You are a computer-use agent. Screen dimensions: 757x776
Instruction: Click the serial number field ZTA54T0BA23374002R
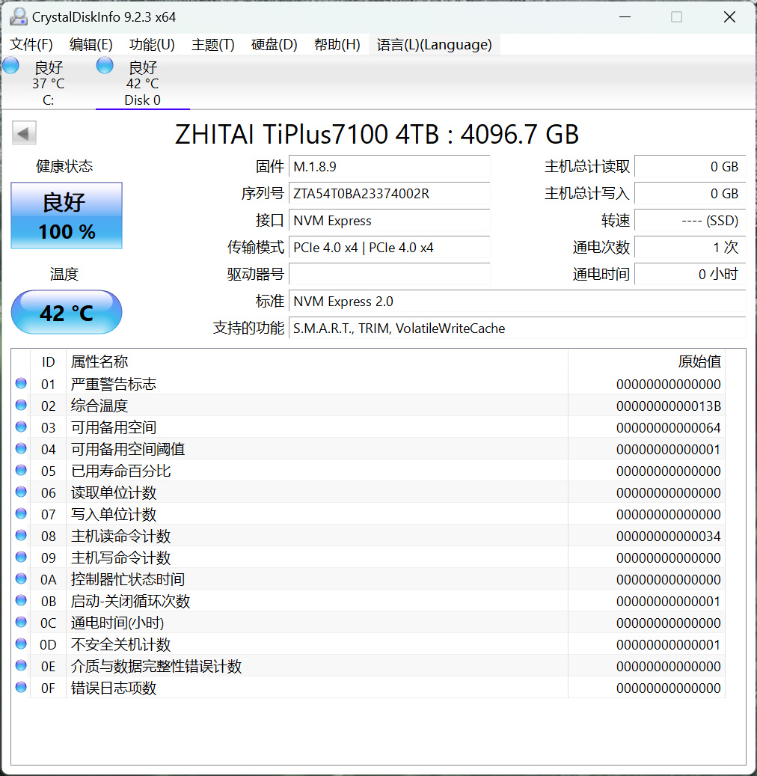tap(390, 193)
